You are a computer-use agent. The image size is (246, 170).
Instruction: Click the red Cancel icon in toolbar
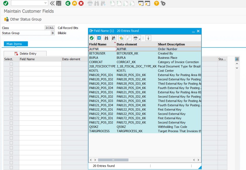coord(81,4)
